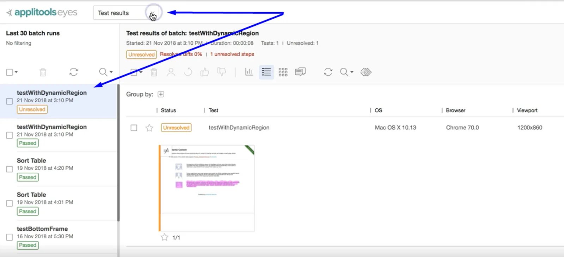
Task: Click the 1 unresolved steps link
Action: point(232,54)
